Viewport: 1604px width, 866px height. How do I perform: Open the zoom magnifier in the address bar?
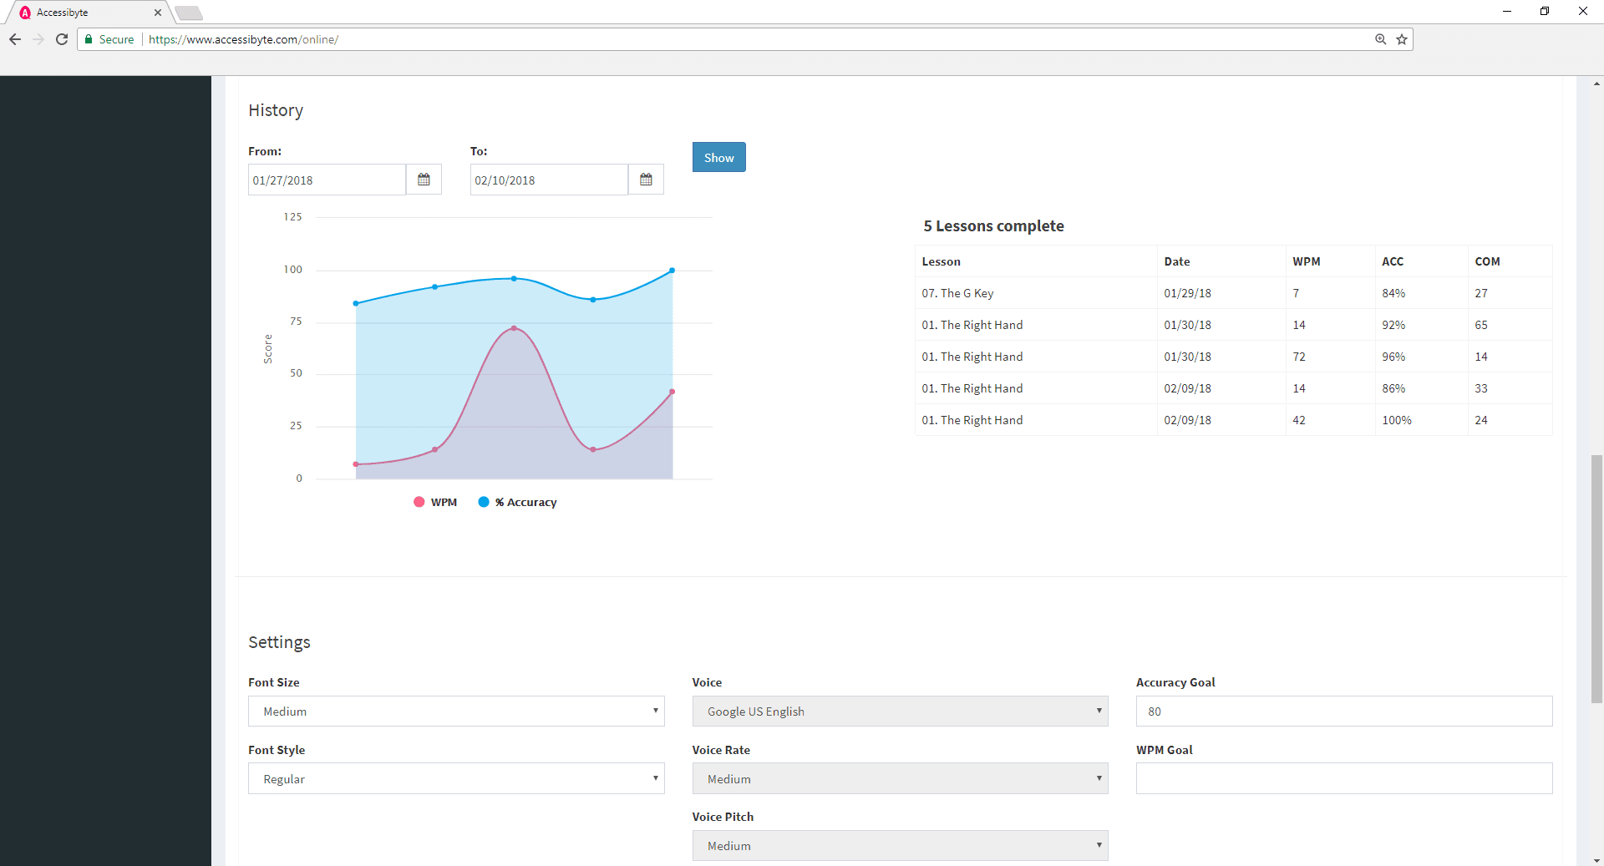[x=1380, y=39]
